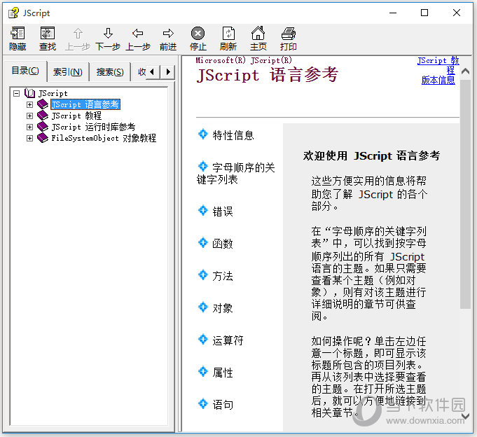
Task: Open the 特性信息 topic
Action: coord(233,135)
